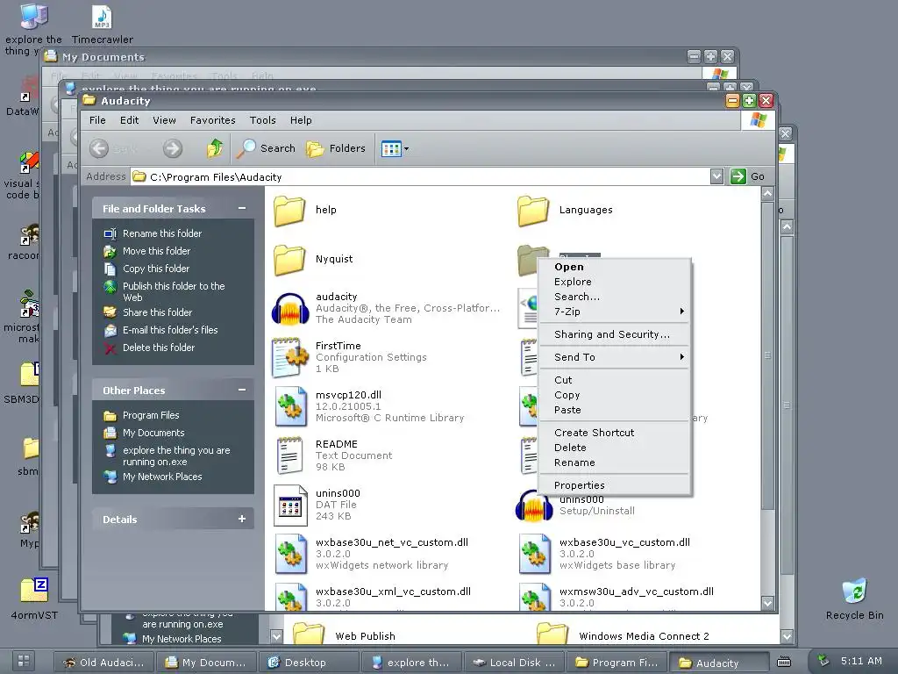Choose Copy in context menu
The height and width of the screenshot is (674, 898).
(x=615, y=395)
